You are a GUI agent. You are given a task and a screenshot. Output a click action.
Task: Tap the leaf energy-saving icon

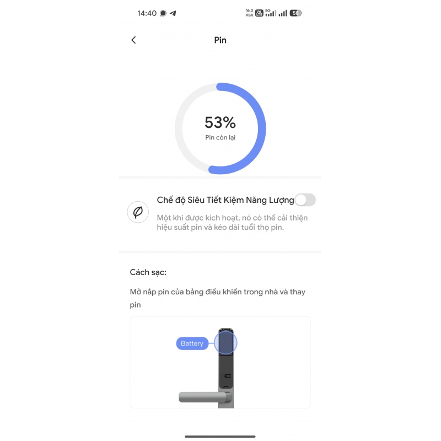tap(138, 212)
